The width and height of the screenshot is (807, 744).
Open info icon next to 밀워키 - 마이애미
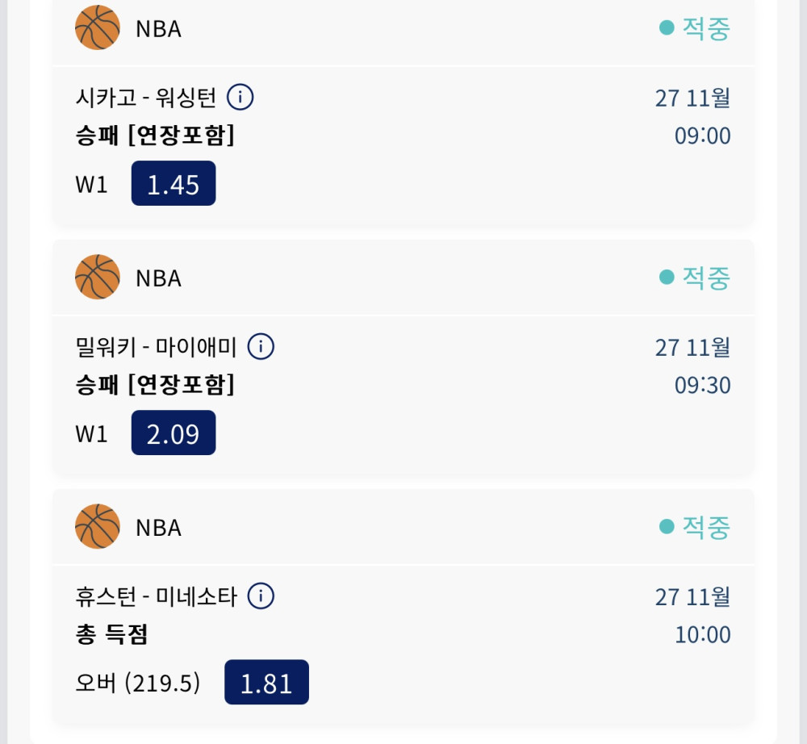click(261, 347)
